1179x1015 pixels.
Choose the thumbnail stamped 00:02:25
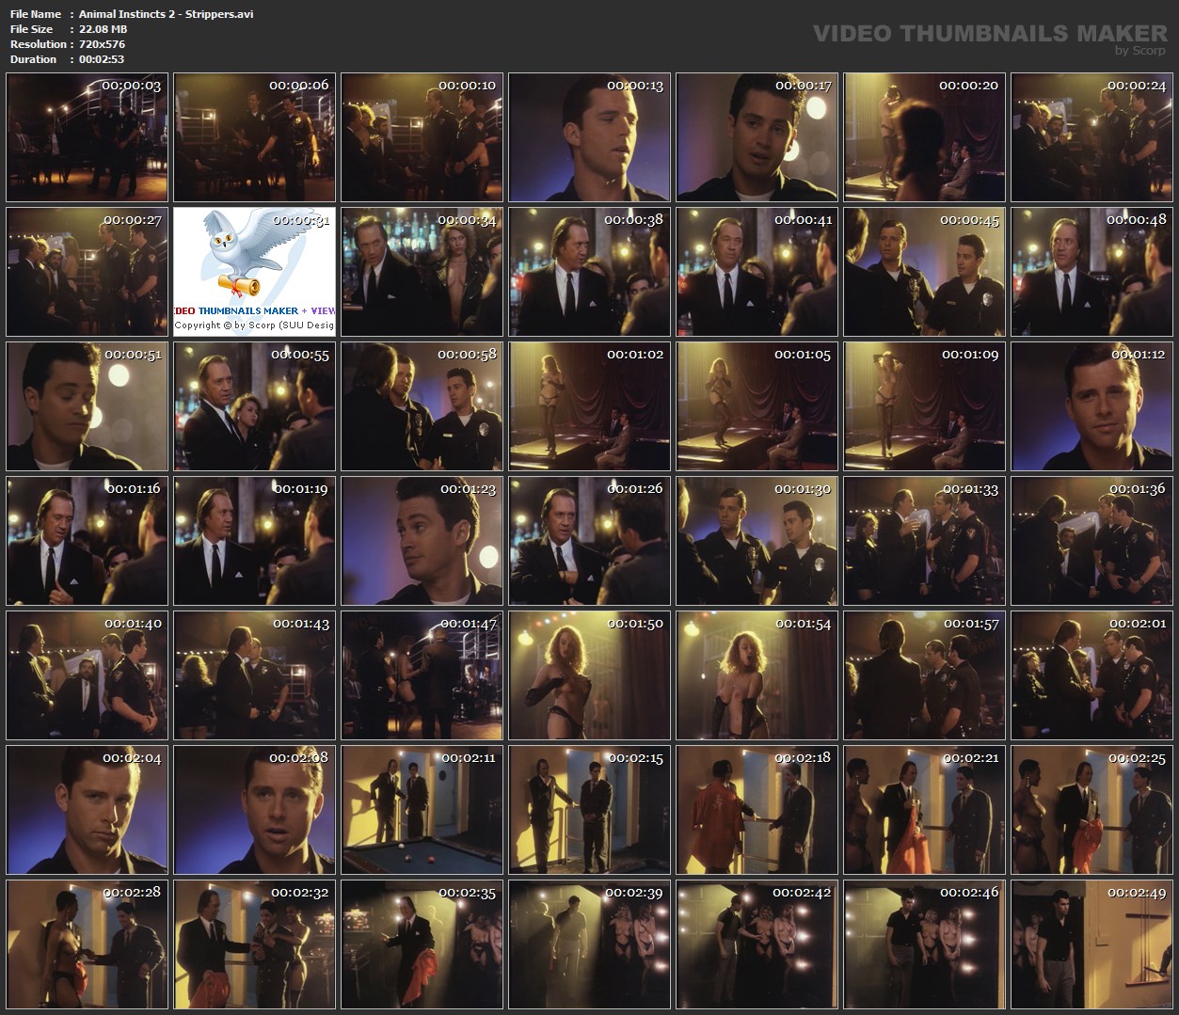coord(1092,810)
